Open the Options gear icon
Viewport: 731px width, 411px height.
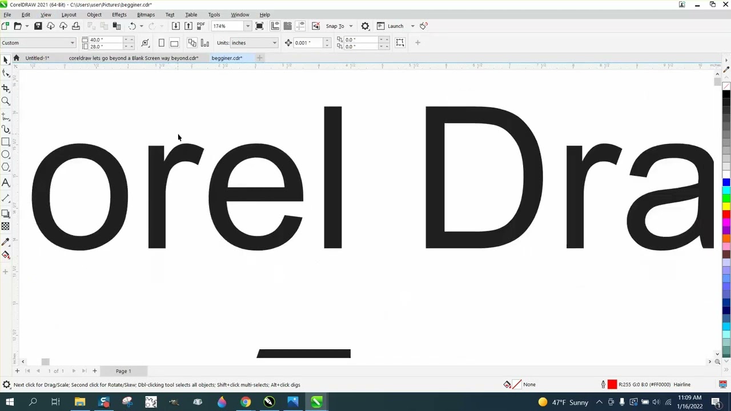[x=365, y=26]
